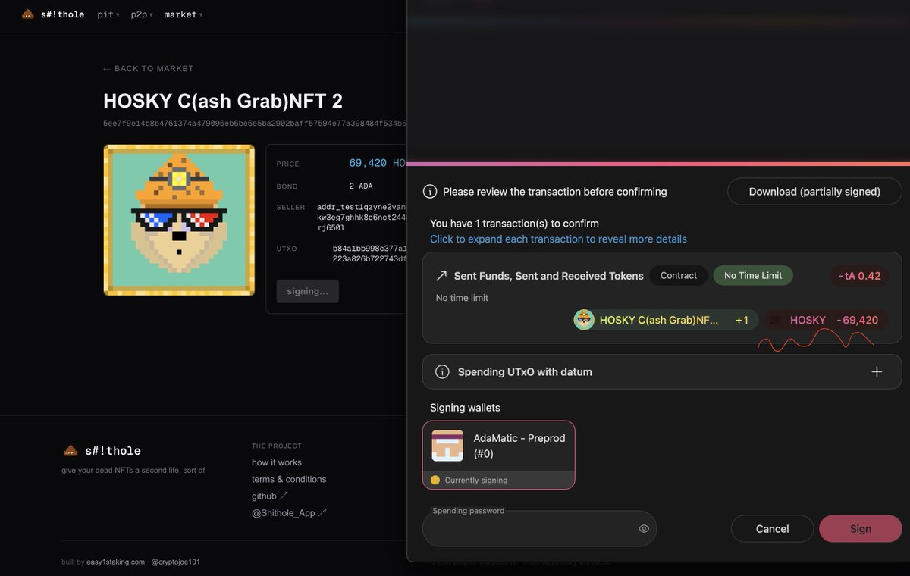Sign the transaction
The height and width of the screenshot is (576, 910).
pos(860,529)
